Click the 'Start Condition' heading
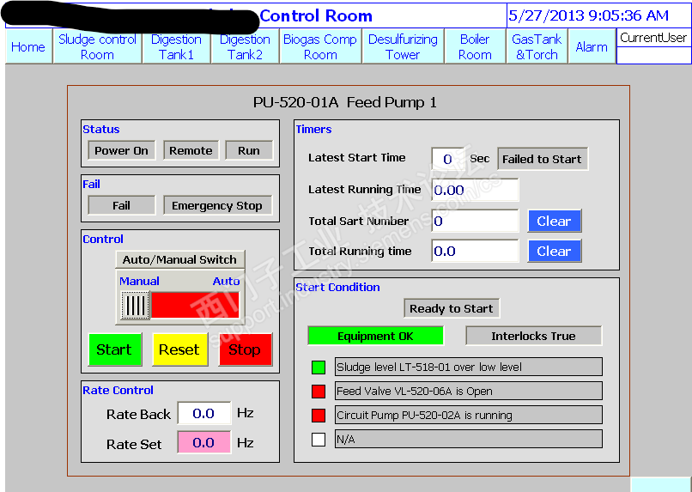Screen dimensions: 692x492 point(338,288)
